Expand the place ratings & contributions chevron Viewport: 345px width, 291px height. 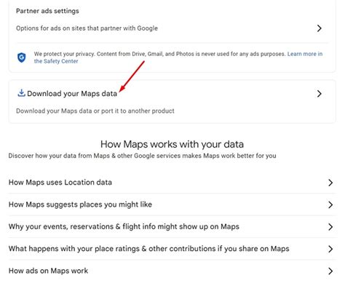tap(330, 249)
